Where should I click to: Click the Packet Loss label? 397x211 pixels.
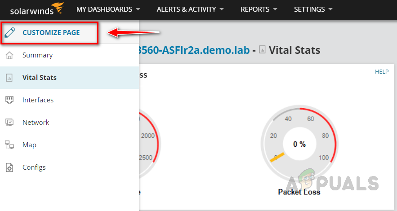299,192
